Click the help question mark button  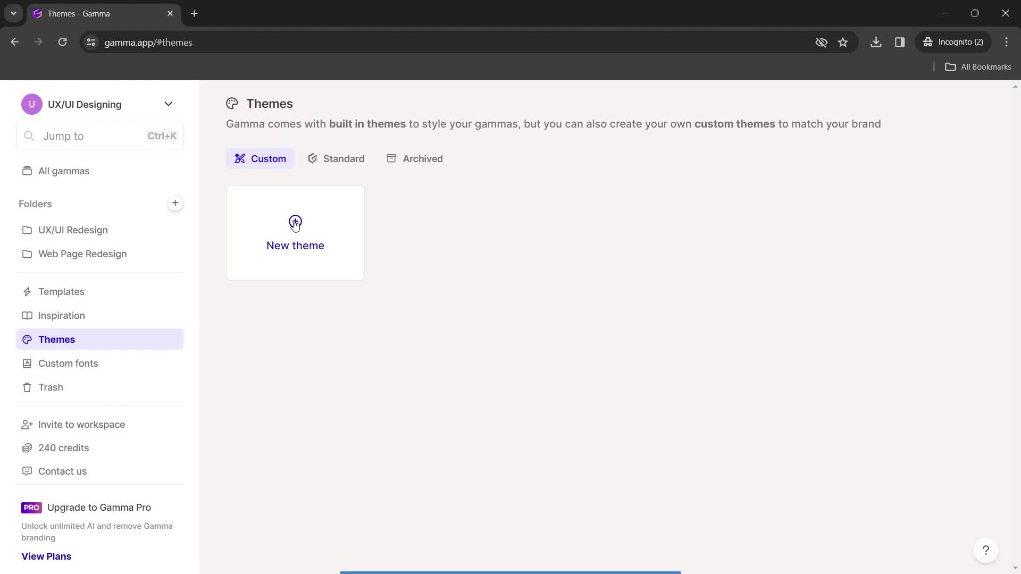click(986, 550)
